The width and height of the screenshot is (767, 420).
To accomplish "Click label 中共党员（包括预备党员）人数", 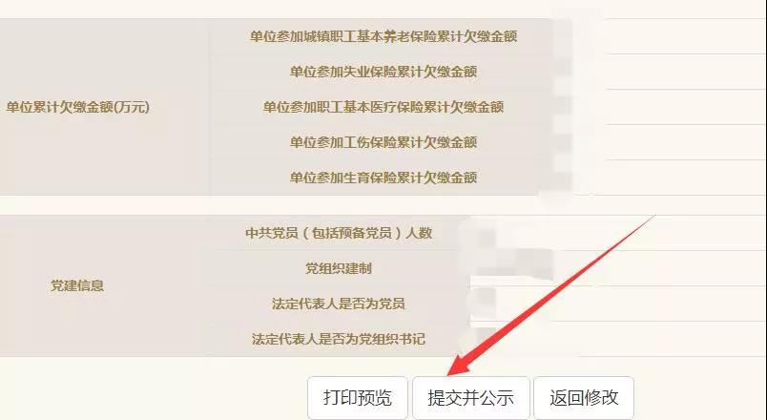I will click(339, 233).
